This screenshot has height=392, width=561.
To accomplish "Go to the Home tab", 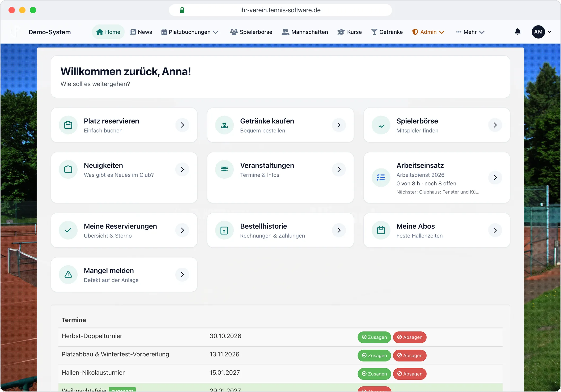I will coord(108,32).
